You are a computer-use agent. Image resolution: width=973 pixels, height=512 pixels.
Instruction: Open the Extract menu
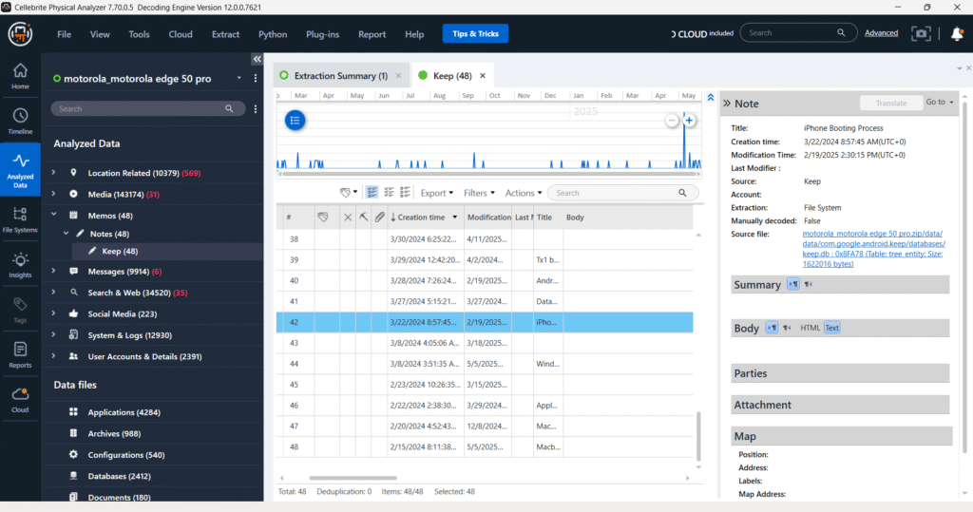[x=225, y=34]
